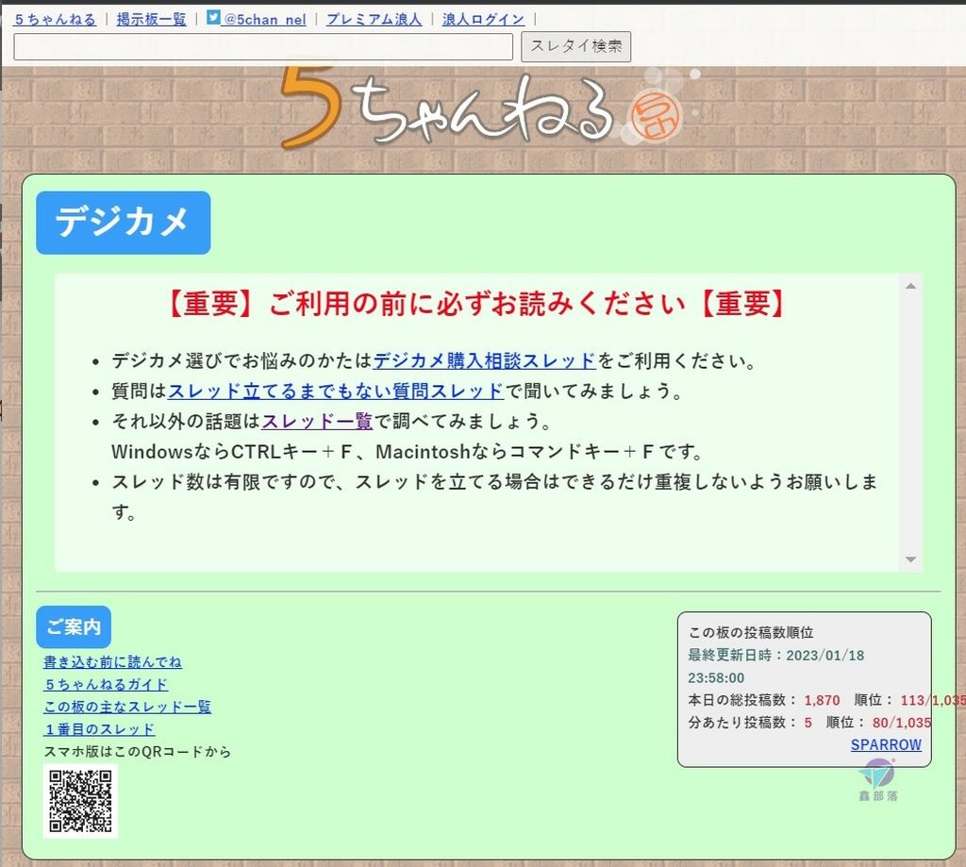Open the 5ちゃんねる top navigation link
This screenshot has height=867, width=966.
point(56,19)
